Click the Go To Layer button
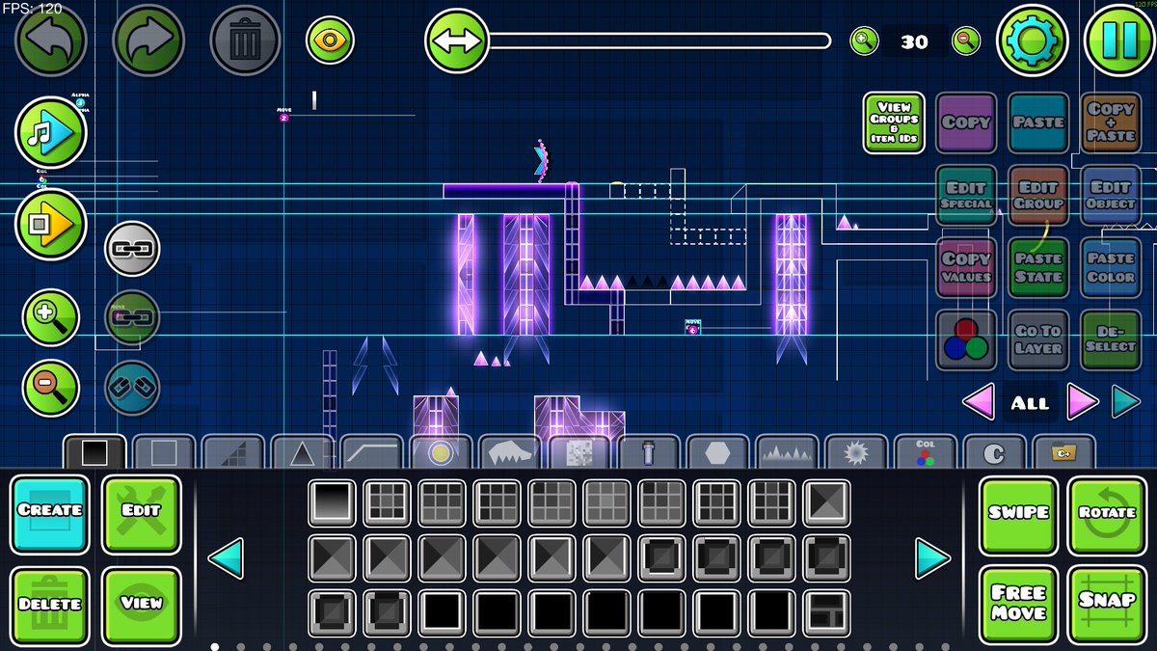 click(1038, 339)
